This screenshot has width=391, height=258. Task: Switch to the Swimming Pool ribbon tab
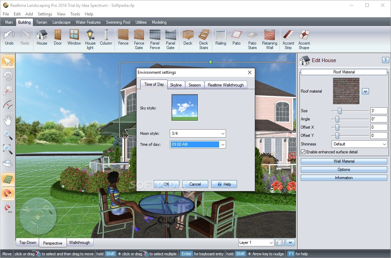pos(118,22)
